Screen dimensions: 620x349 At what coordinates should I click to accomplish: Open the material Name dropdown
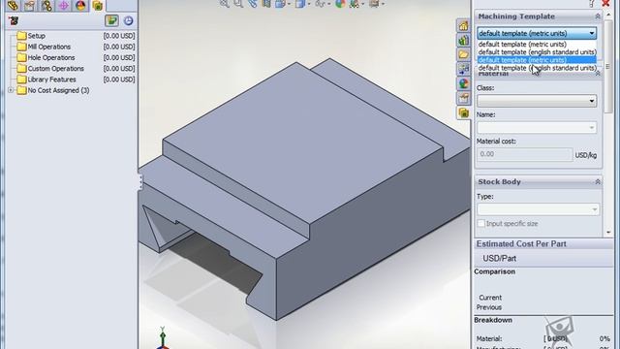(537, 127)
